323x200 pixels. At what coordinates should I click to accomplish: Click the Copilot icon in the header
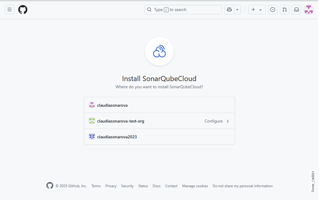(229, 10)
